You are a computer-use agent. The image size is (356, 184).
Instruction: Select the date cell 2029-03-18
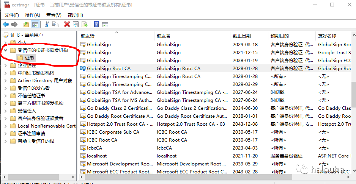coord(245,45)
